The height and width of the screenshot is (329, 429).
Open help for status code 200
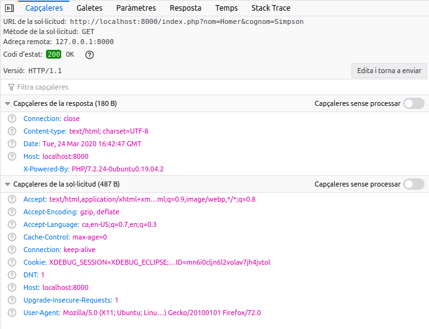90,54
